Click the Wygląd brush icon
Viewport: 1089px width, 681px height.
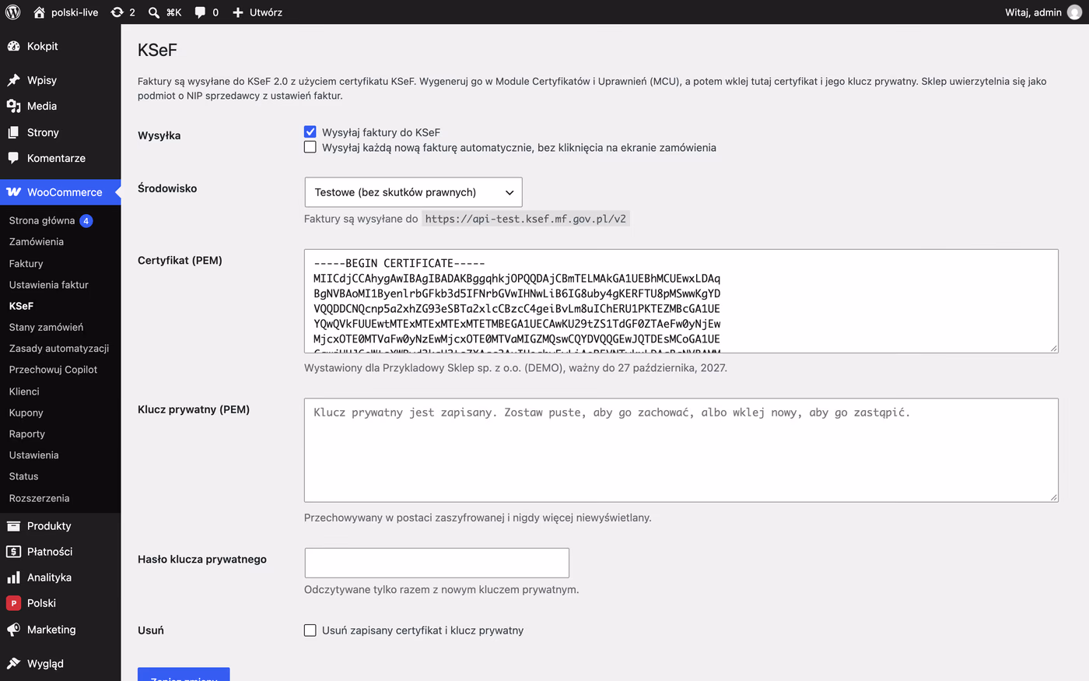13,664
